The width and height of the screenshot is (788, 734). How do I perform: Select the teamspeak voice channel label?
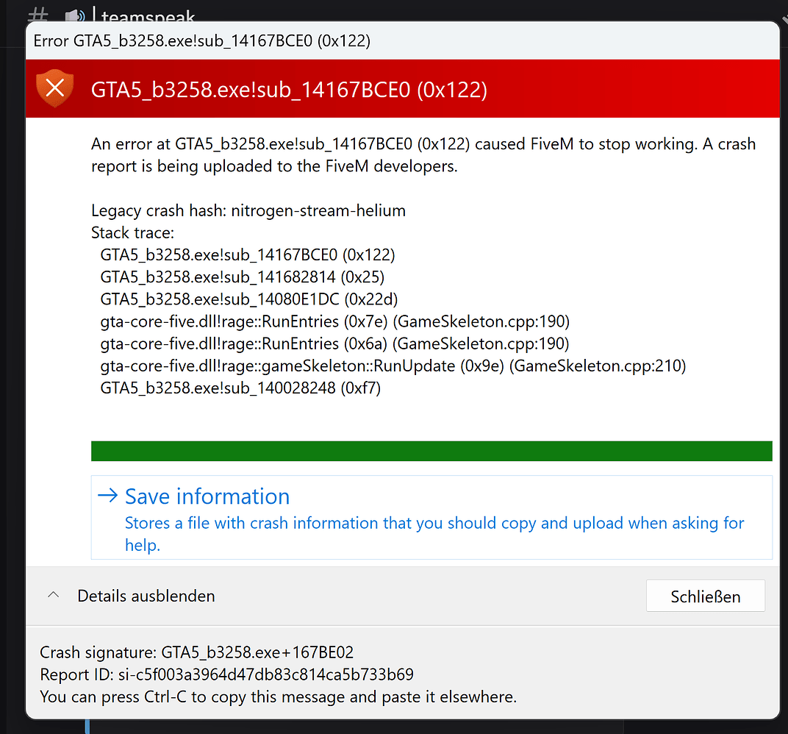point(148,16)
